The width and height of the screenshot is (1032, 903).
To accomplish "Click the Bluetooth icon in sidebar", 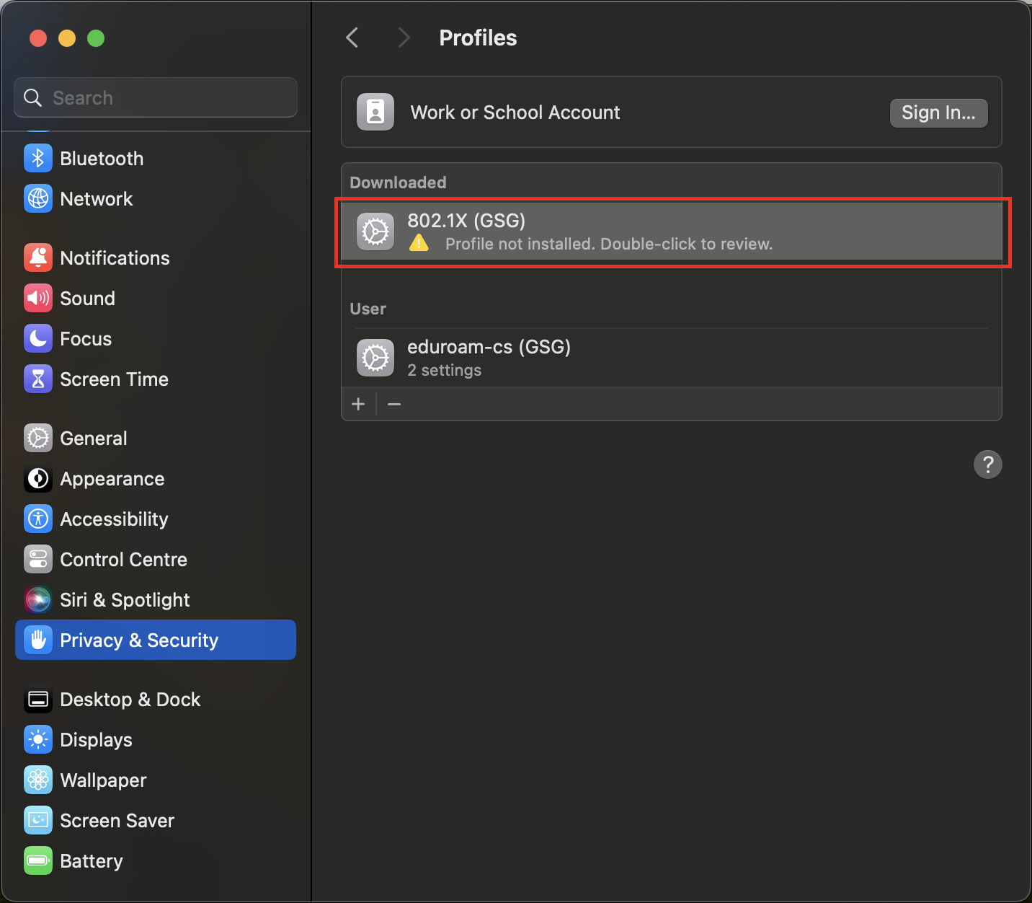I will pyautogui.click(x=38, y=159).
